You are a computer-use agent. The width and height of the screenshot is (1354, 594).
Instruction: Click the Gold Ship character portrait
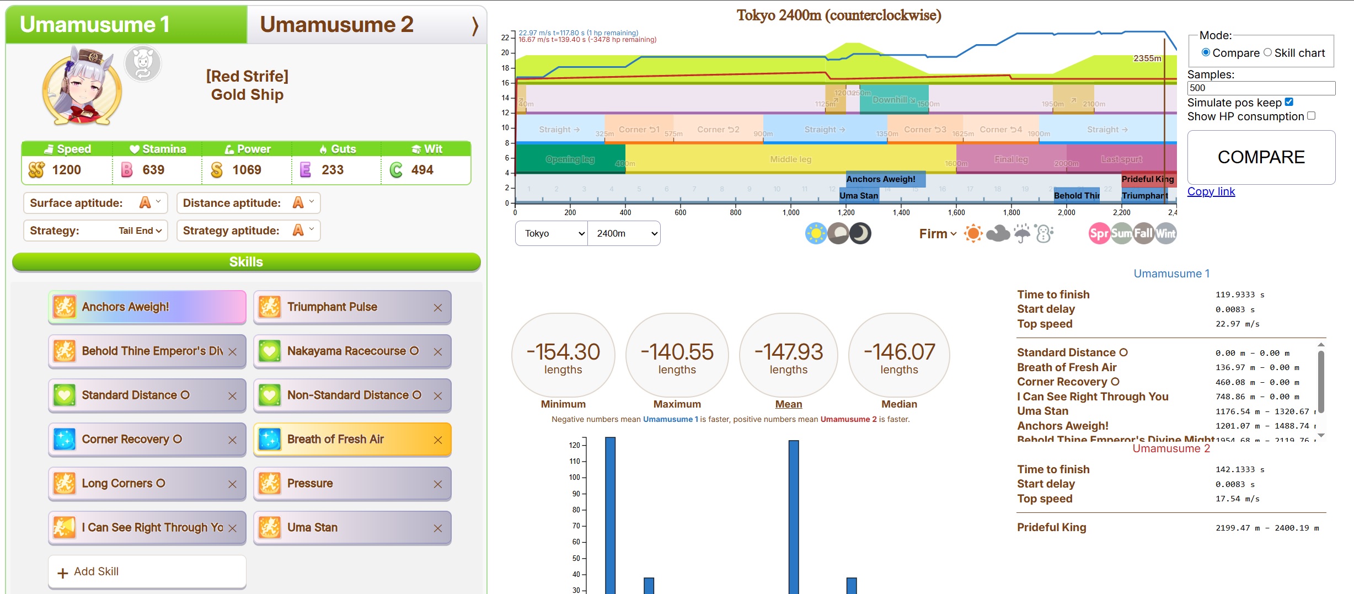point(83,86)
